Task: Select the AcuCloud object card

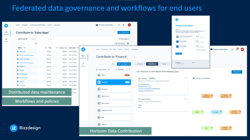Action: click(x=113, y=82)
